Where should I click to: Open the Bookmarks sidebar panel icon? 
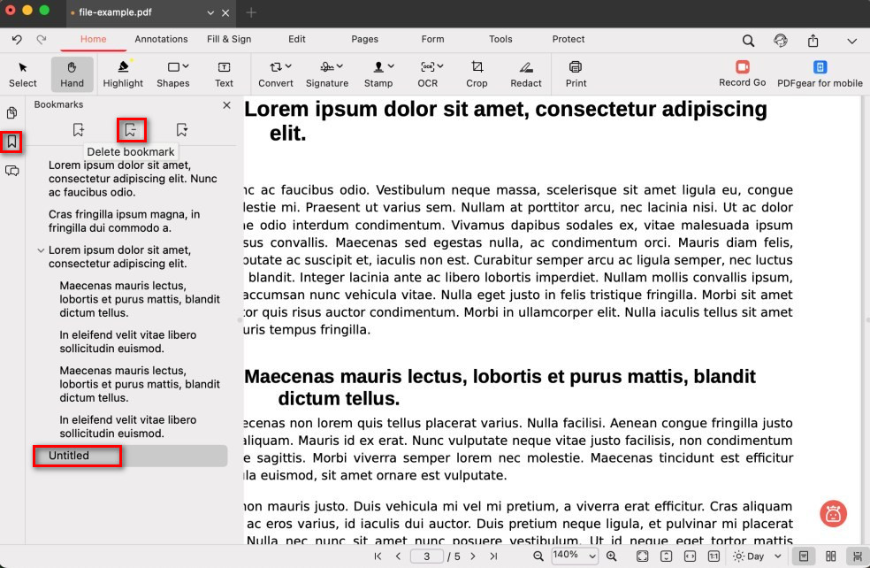pos(12,142)
